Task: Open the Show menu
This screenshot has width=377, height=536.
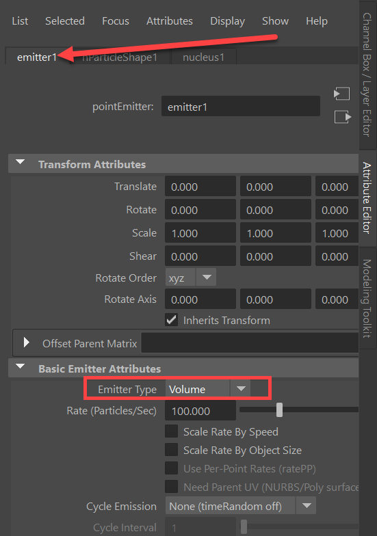Action: pos(275,21)
